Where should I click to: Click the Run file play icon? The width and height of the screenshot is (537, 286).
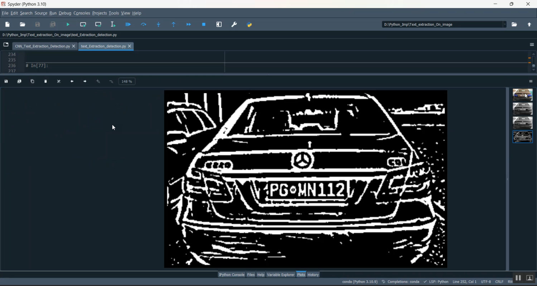68,25
